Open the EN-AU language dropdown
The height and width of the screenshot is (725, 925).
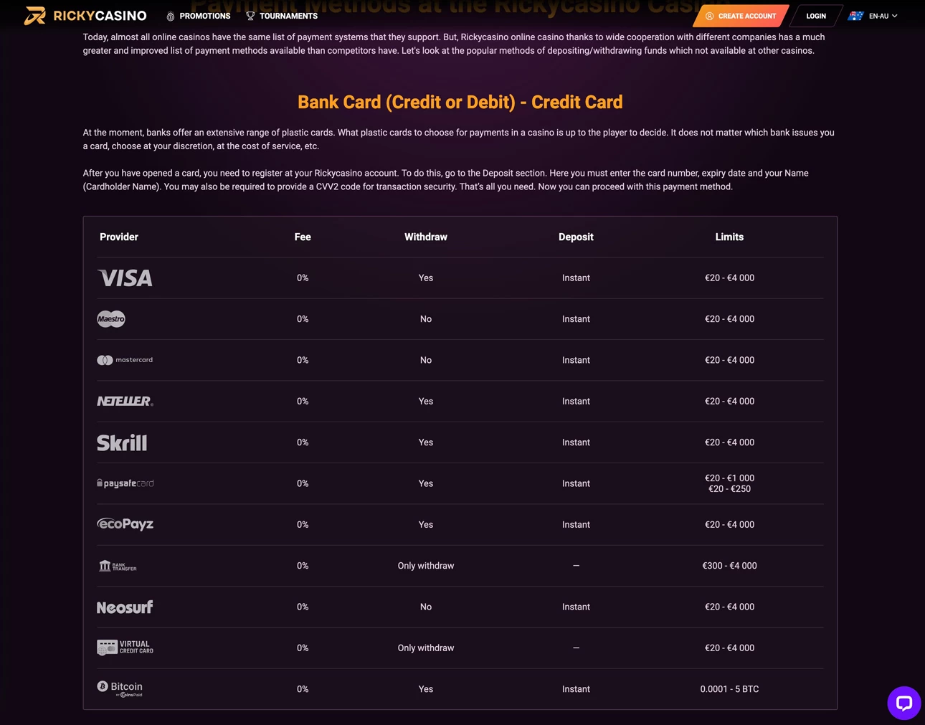[883, 16]
